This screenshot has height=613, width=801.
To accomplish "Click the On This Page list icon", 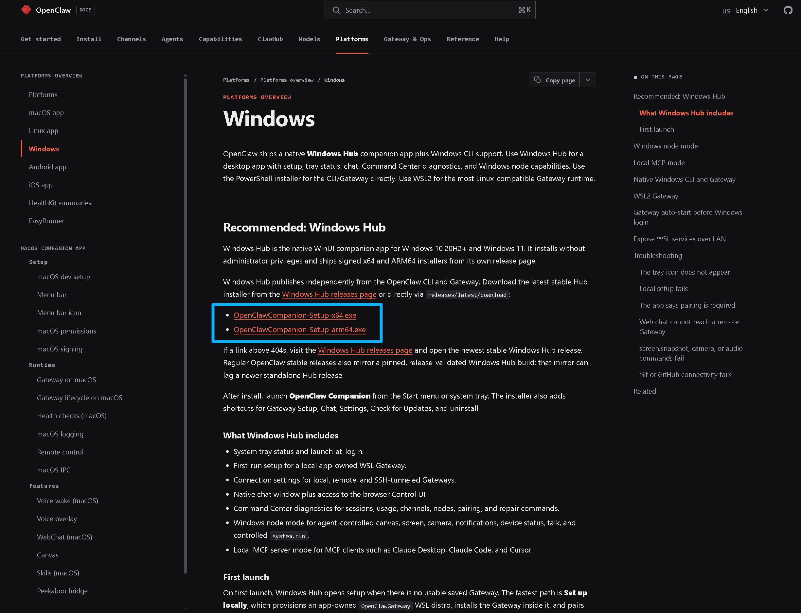I will point(635,77).
